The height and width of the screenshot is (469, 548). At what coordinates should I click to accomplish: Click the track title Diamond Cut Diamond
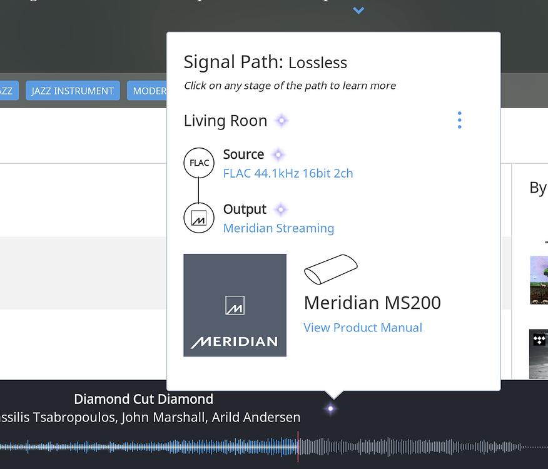pos(143,398)
